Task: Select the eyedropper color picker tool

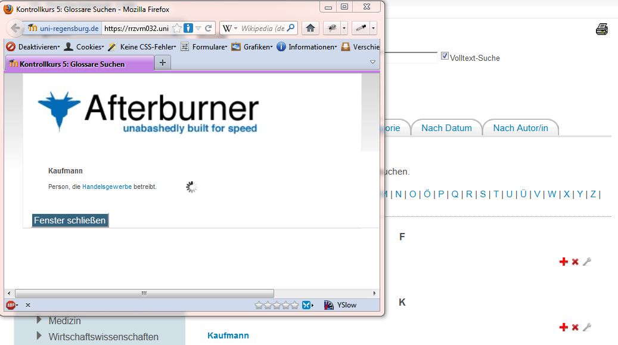Action: tap(361, 28)
